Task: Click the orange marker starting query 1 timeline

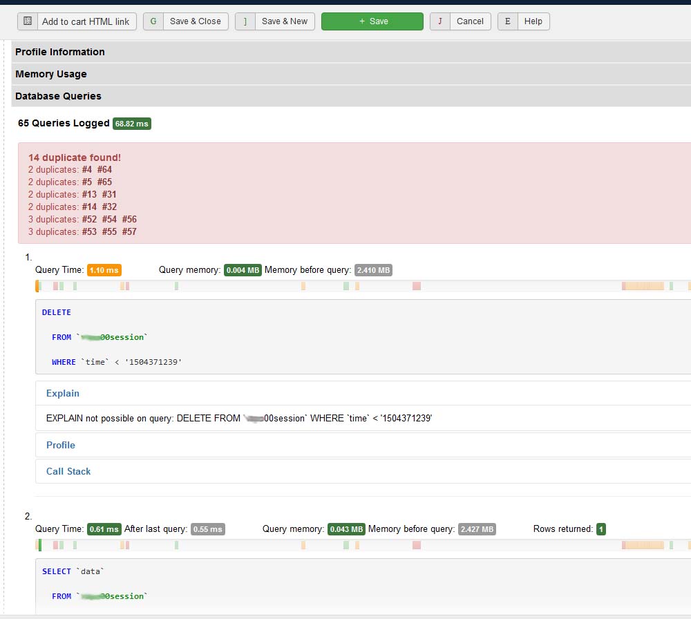Action: click(37, 286)
